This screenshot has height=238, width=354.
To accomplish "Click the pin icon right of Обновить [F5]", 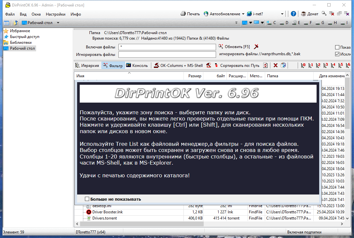I will 256,47.
